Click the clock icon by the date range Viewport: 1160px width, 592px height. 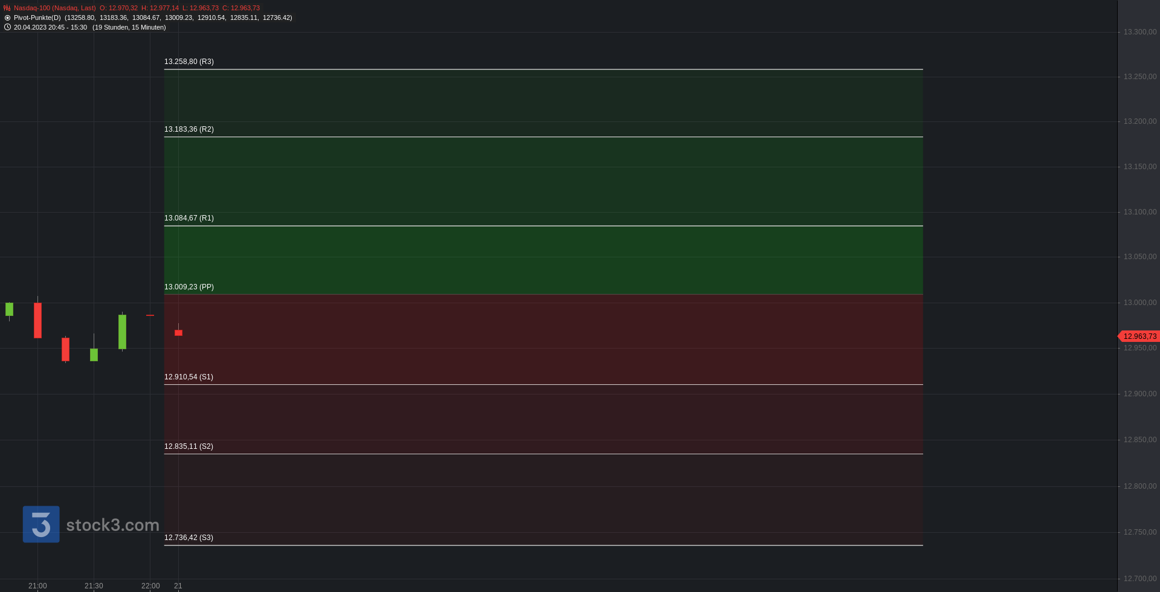pyautogui.click(x=7, y=27)
